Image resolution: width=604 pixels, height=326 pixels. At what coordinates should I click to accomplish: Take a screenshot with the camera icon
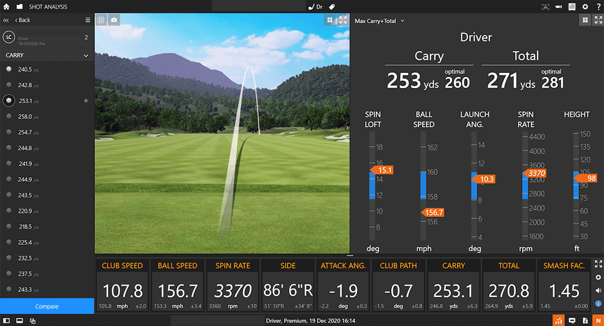[114, 20]
